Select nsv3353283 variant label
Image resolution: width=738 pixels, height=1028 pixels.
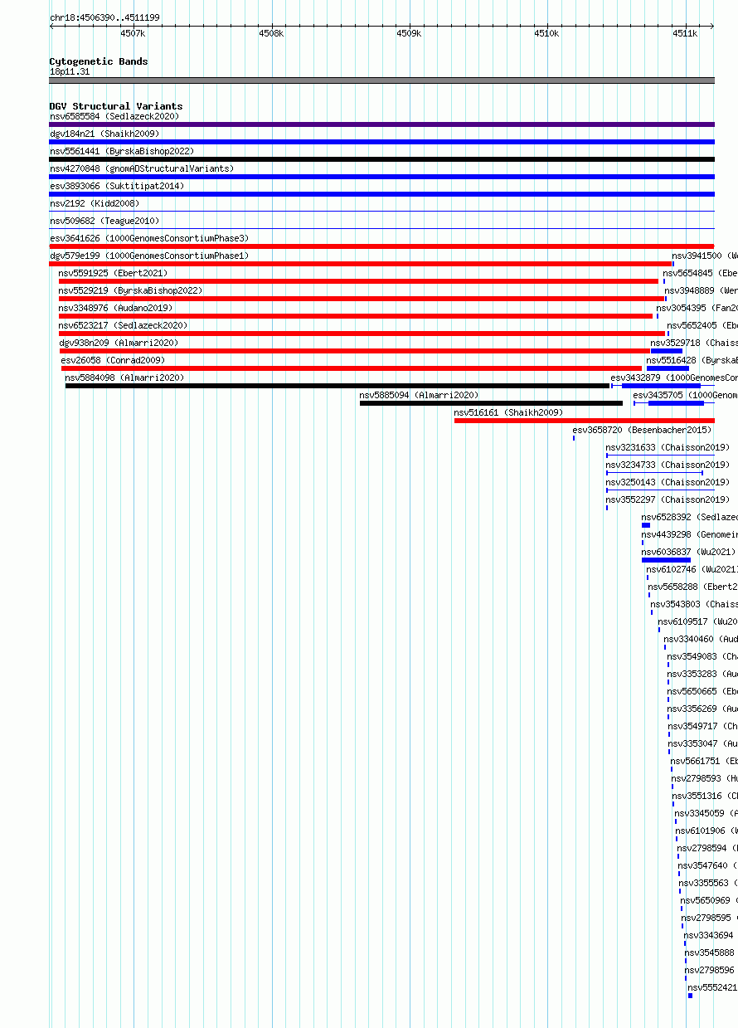coord(702,674)
